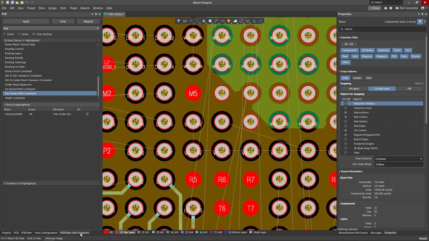Toggle the ViasUnderSMD rule On checkbox
429x241 pixels.
(x=87, y=114)
